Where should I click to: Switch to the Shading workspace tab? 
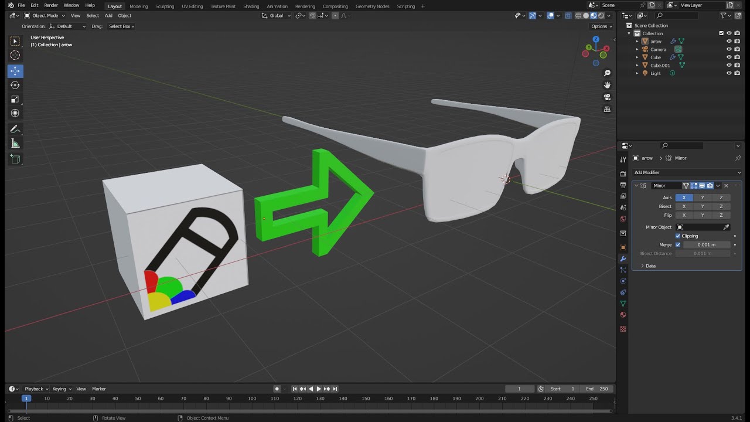tap(251, 6)
